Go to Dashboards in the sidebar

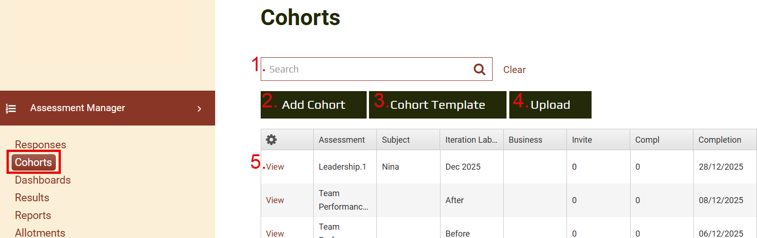tap(43, 180)
